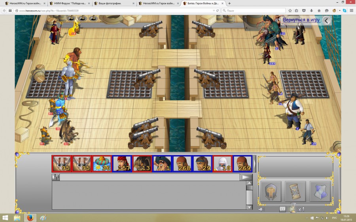The image size is (356, 222).
Task: Click the Поиск search field
Action: point(254,11)
